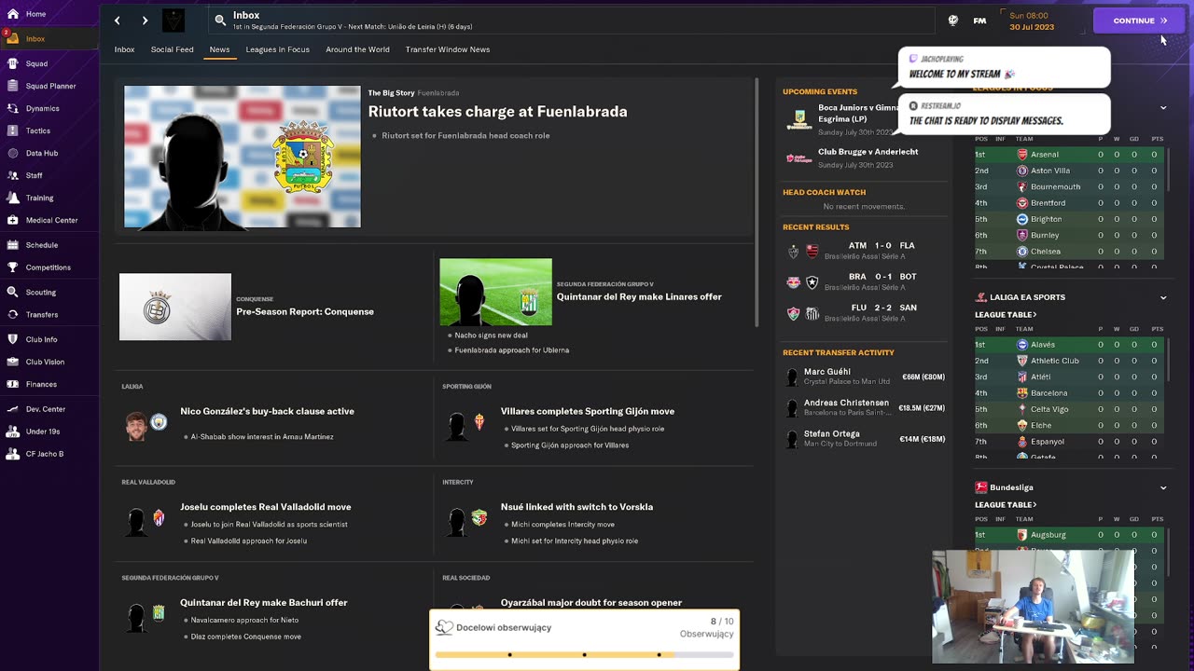
Task: Open the Medical Center sidebar icon
Action: (x=13, y=220)
